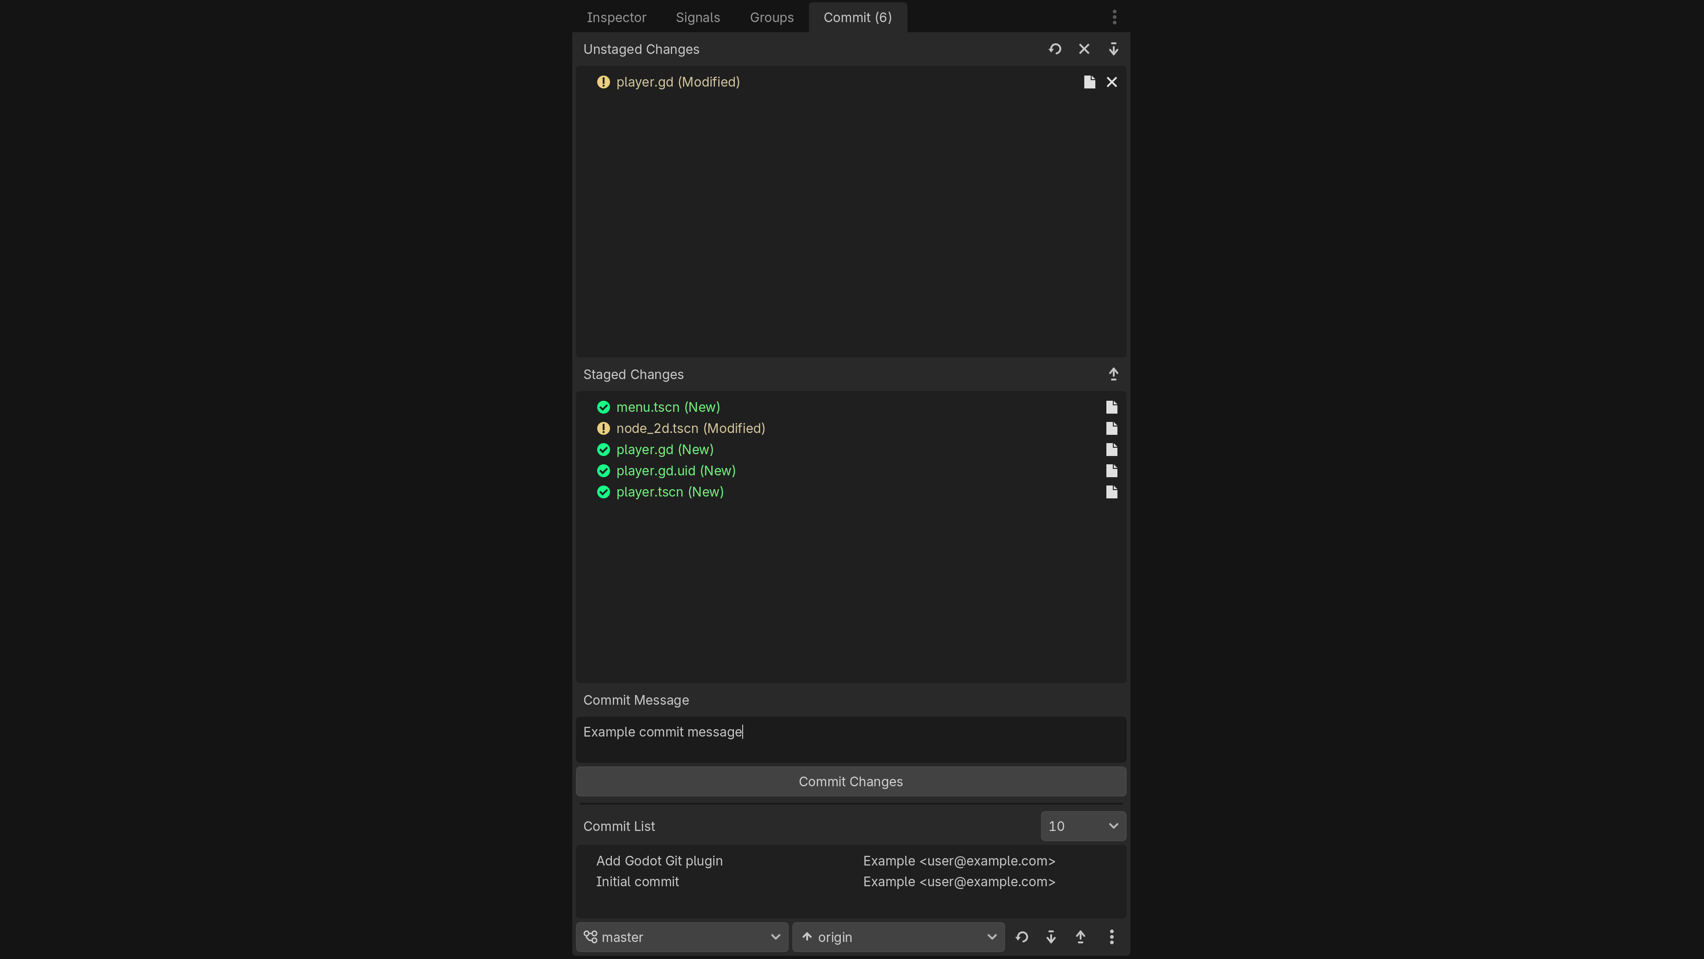1704x959 pixels.
Task: Select the Commit (6) tab
Action: [x=857, y=17]
